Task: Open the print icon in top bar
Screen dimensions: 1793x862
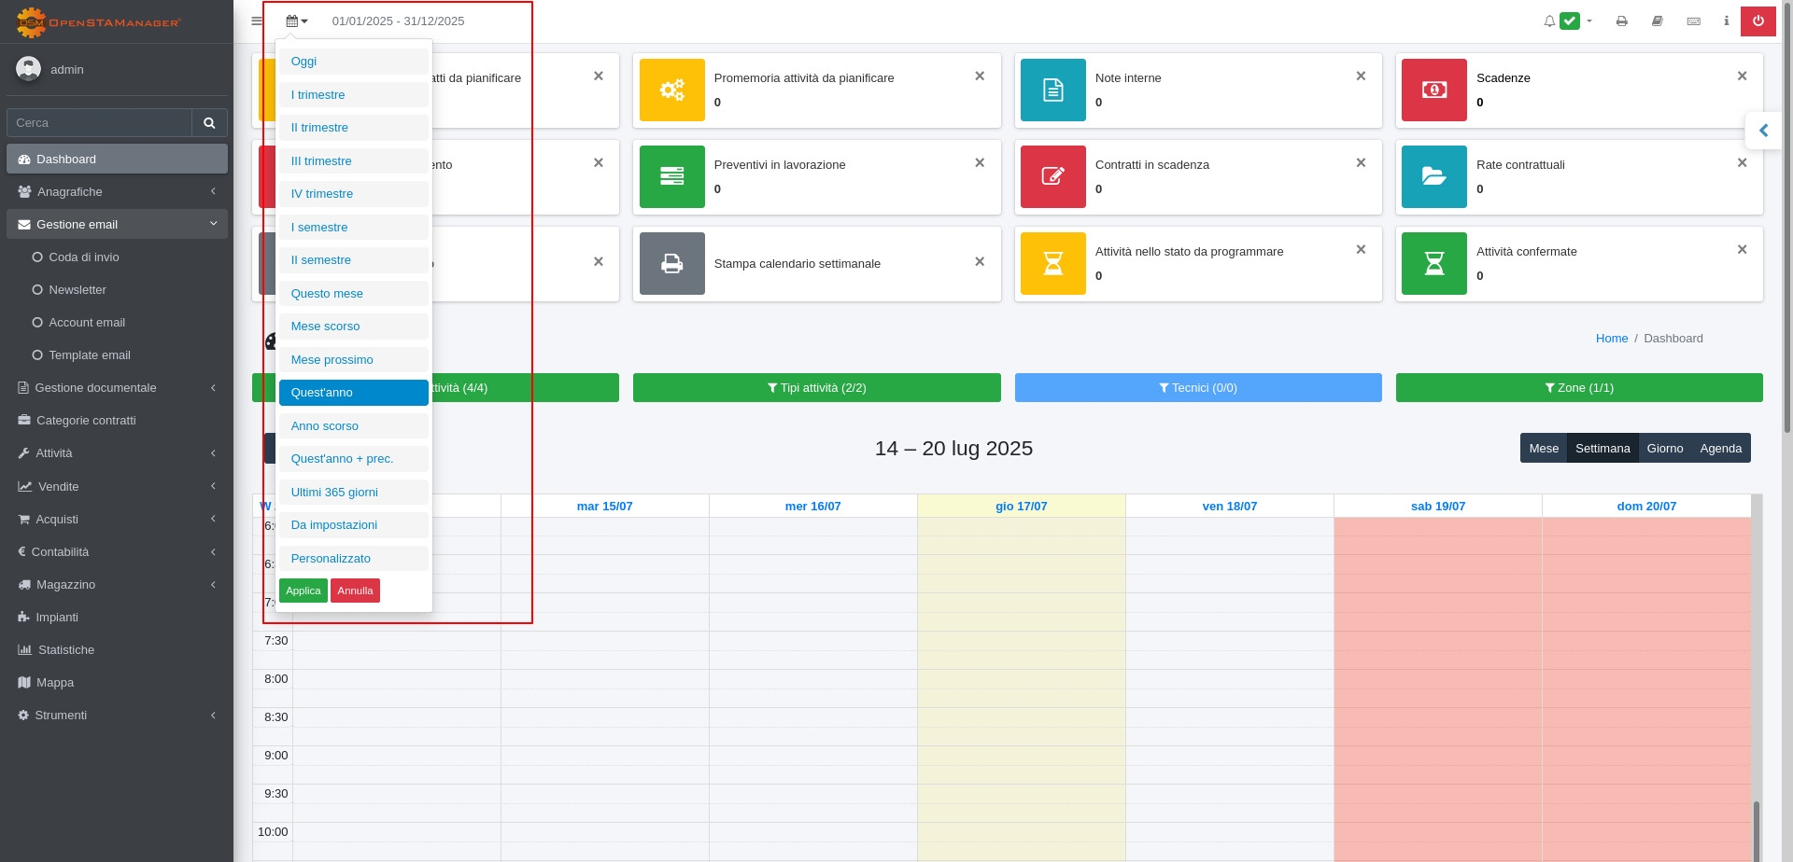Action: (1621, 21)
